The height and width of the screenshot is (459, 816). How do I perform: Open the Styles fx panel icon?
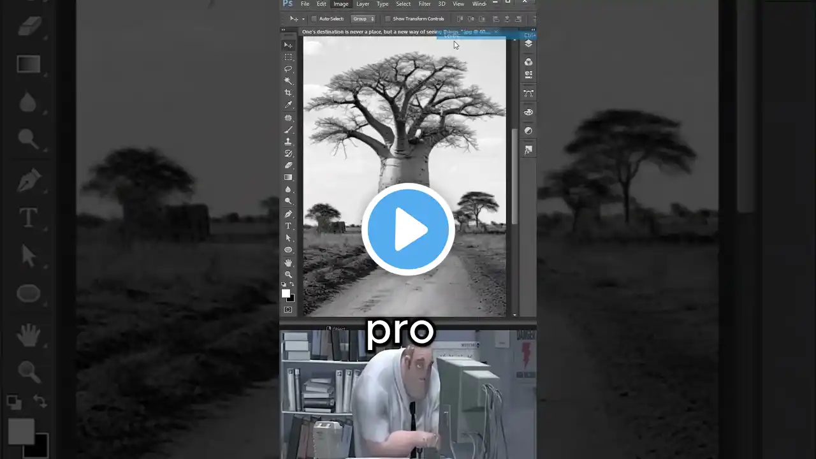[528, 150]
